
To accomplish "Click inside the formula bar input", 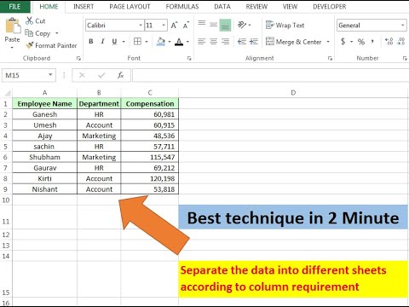I will tap(270, 75).
